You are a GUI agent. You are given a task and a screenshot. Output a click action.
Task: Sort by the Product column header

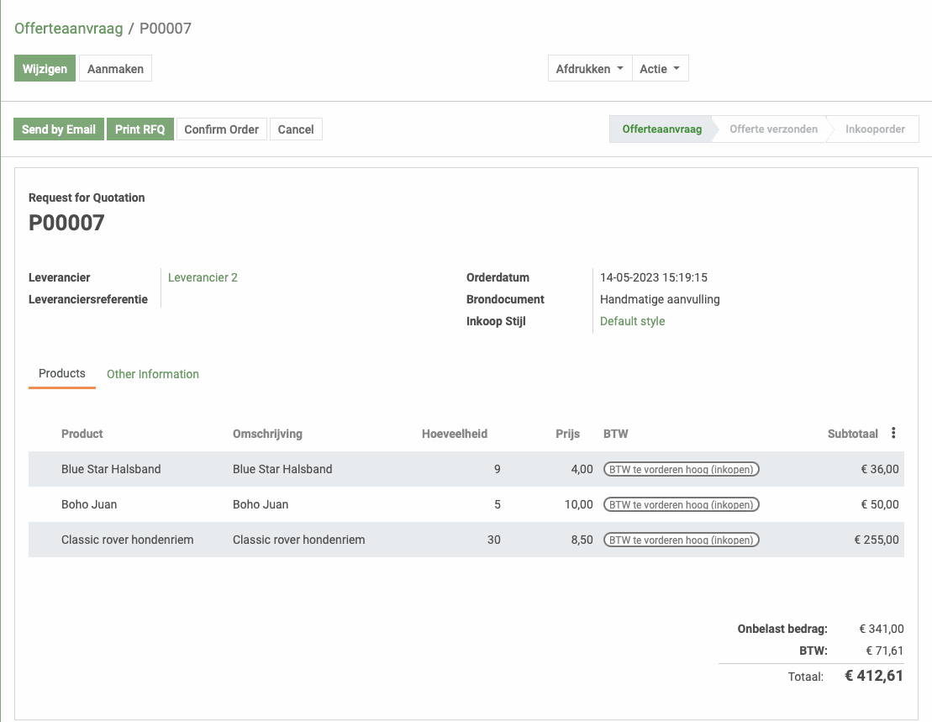[82, 434]
